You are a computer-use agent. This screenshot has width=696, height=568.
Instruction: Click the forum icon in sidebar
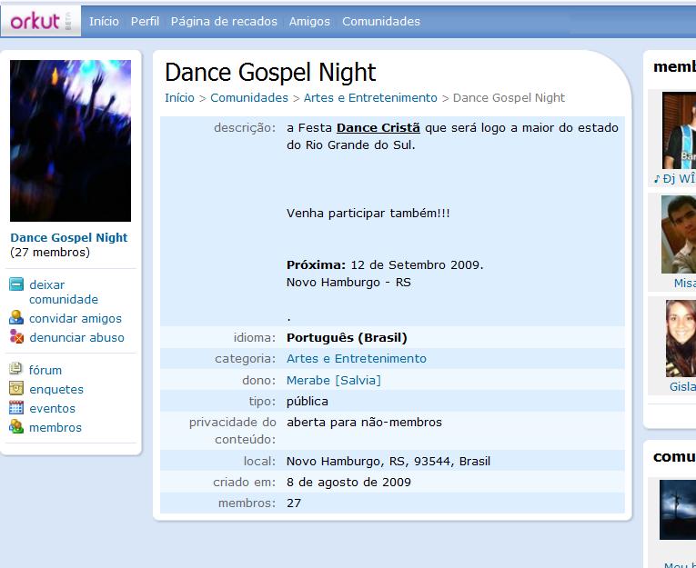pos(16,370)
